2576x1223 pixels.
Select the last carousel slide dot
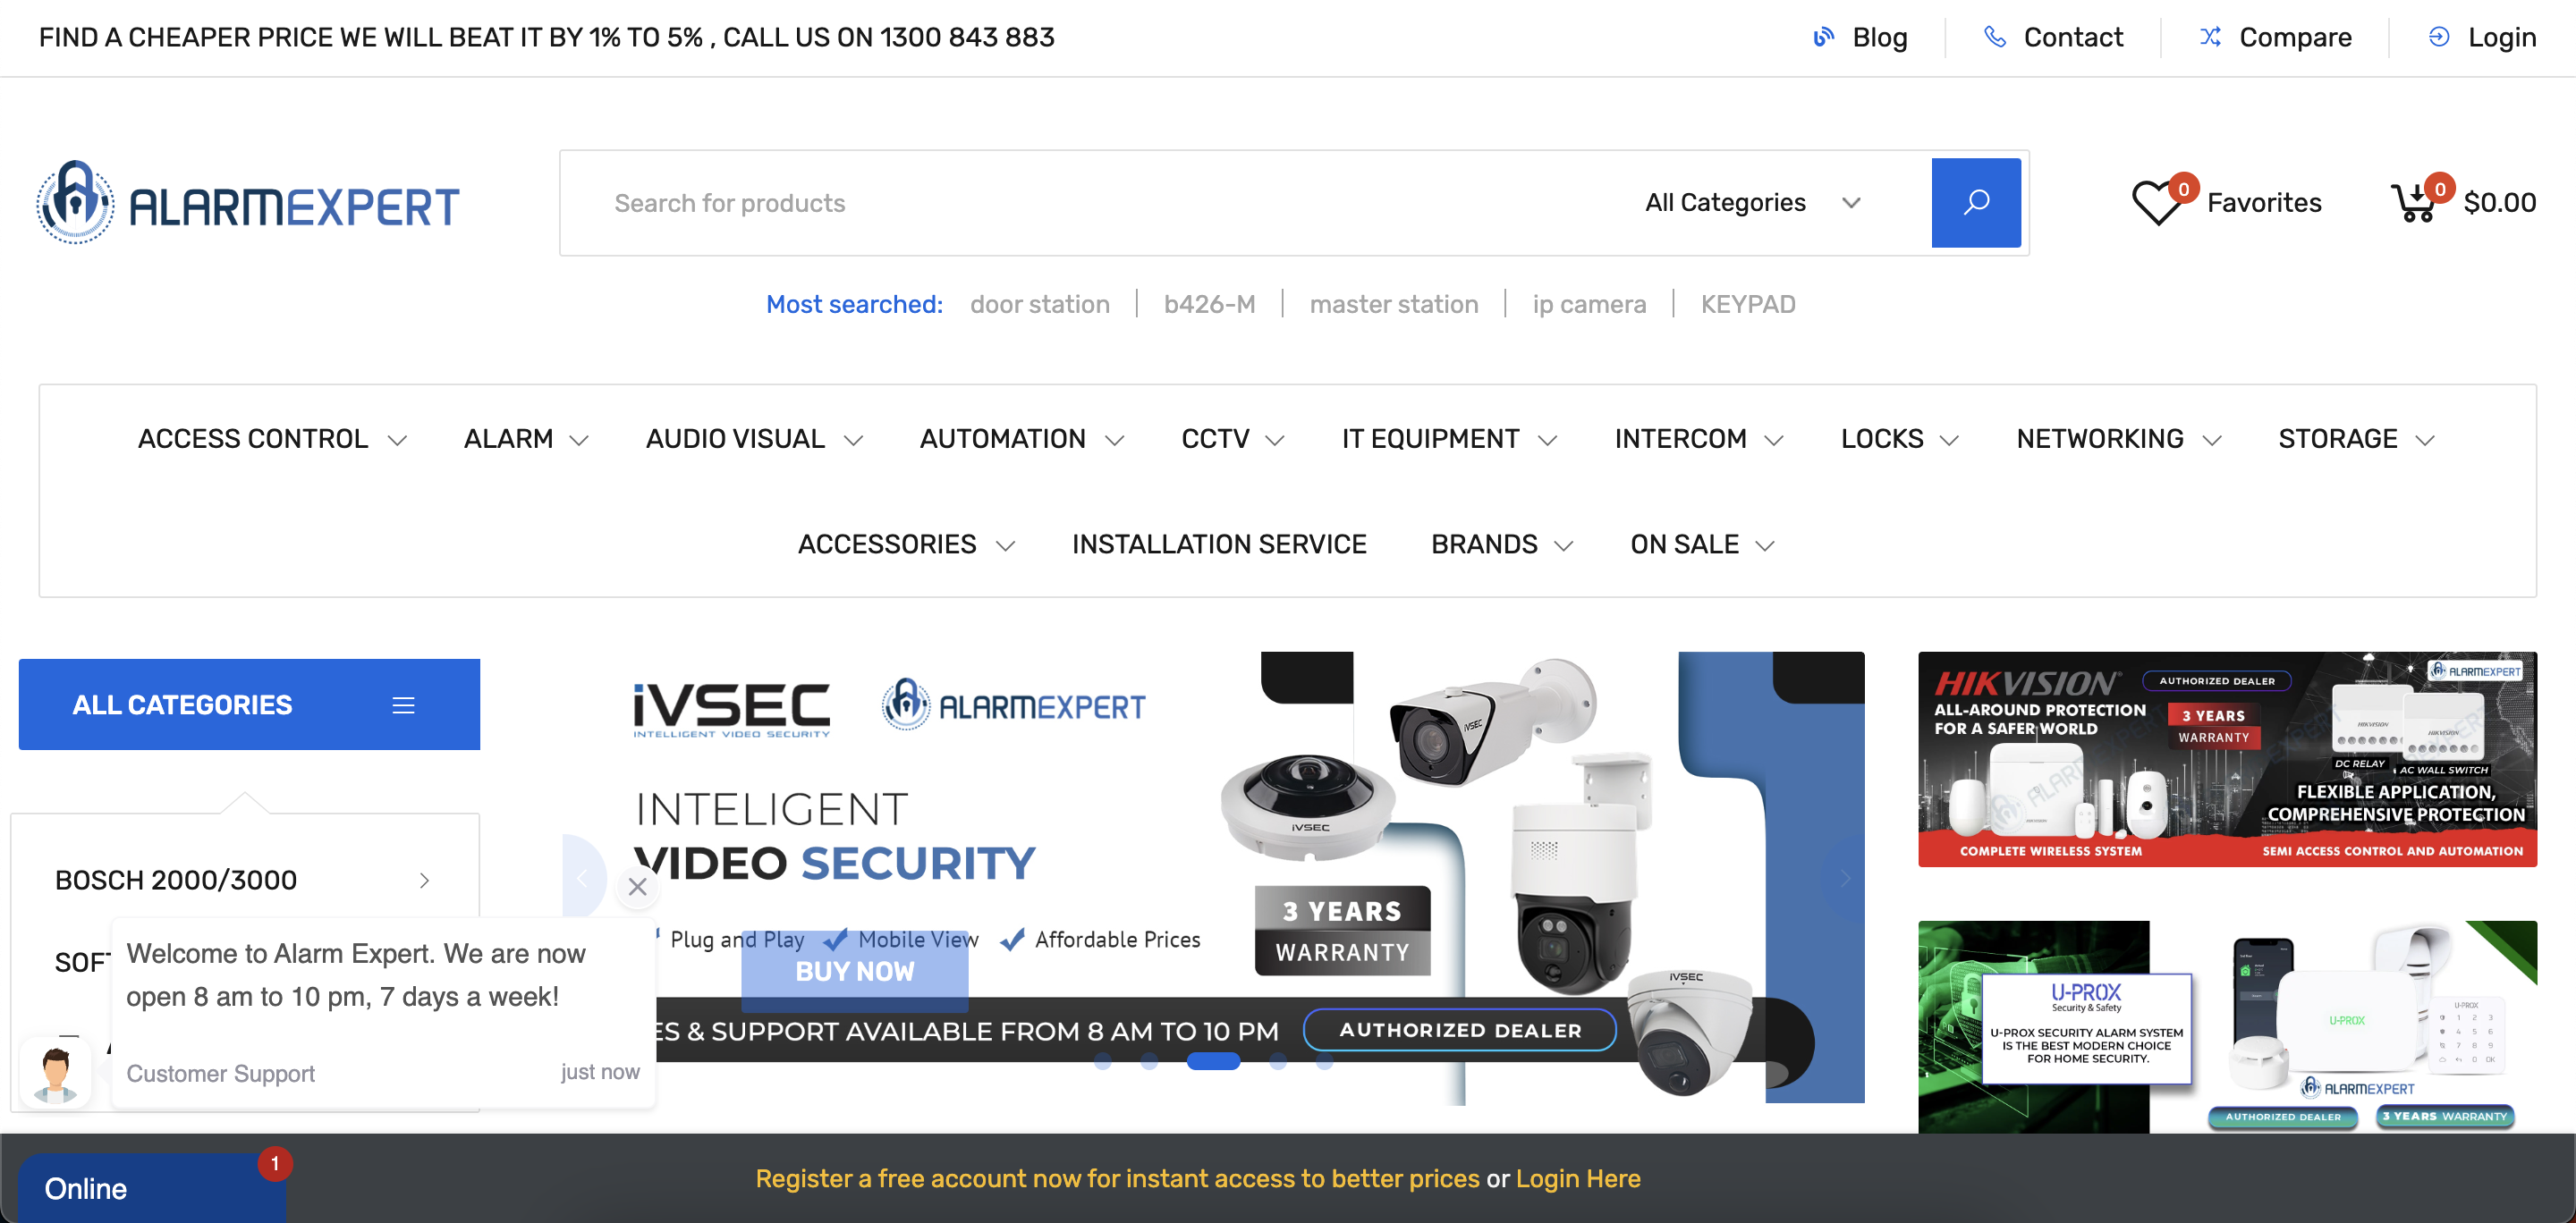coord(1324,1061)
